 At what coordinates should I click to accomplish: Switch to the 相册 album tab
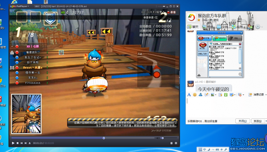(208, 27)
